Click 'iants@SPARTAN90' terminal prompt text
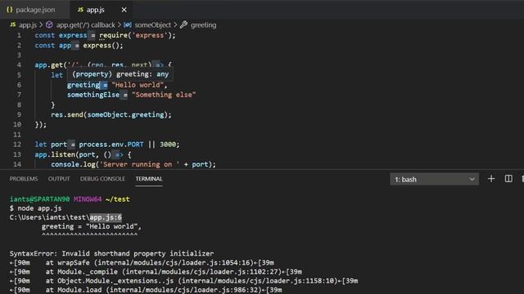524x294 pixels. pyautogui.click(x=39, y=199)
